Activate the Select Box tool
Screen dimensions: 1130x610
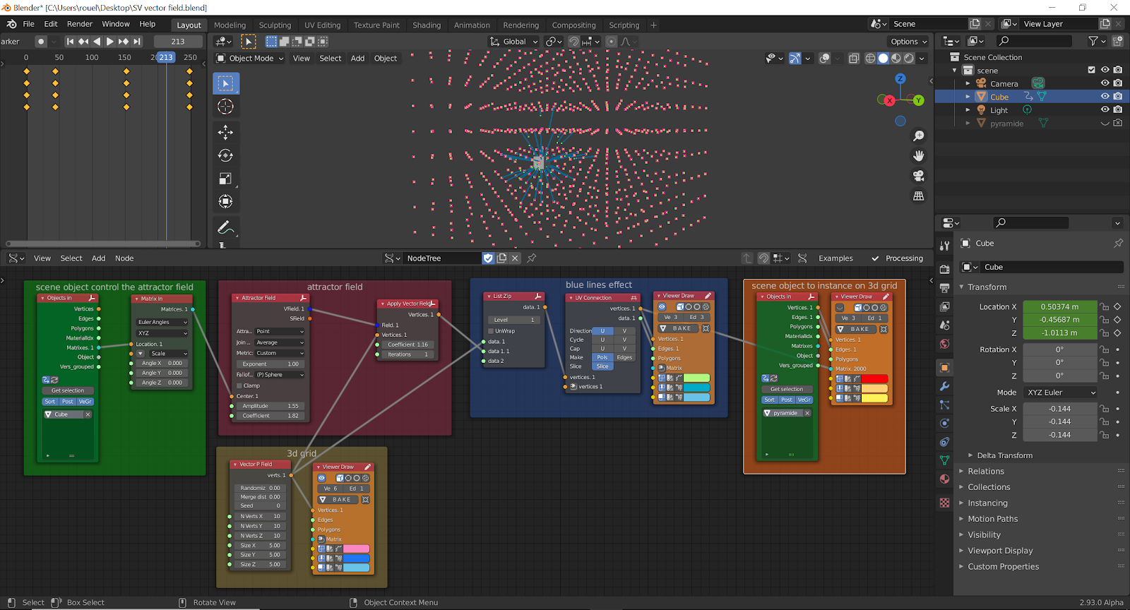point(226,83)
